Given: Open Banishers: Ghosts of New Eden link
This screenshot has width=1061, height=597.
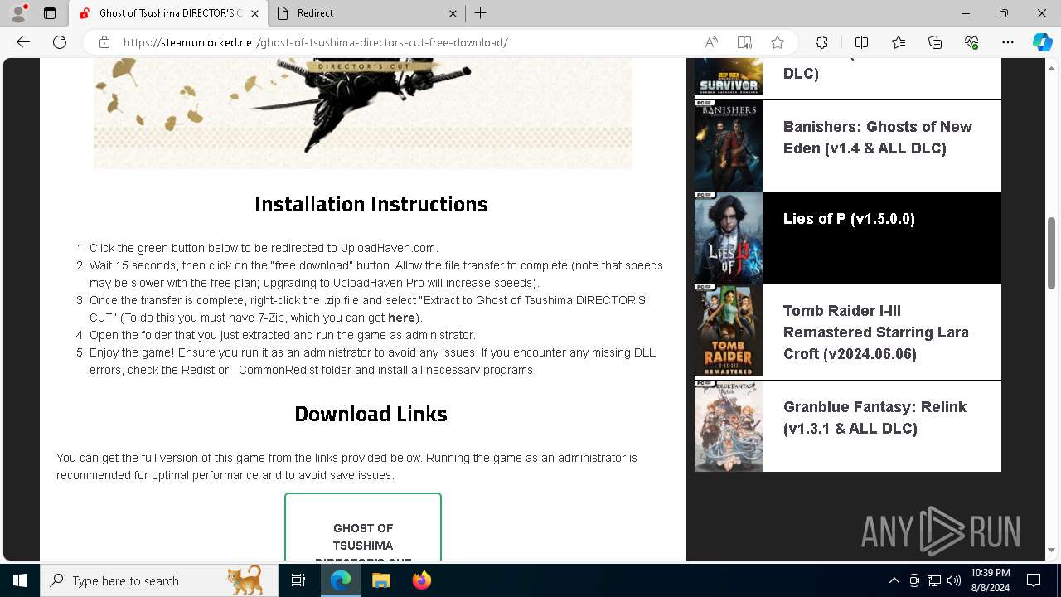Looking at the screenshot, I should (878, 138).
